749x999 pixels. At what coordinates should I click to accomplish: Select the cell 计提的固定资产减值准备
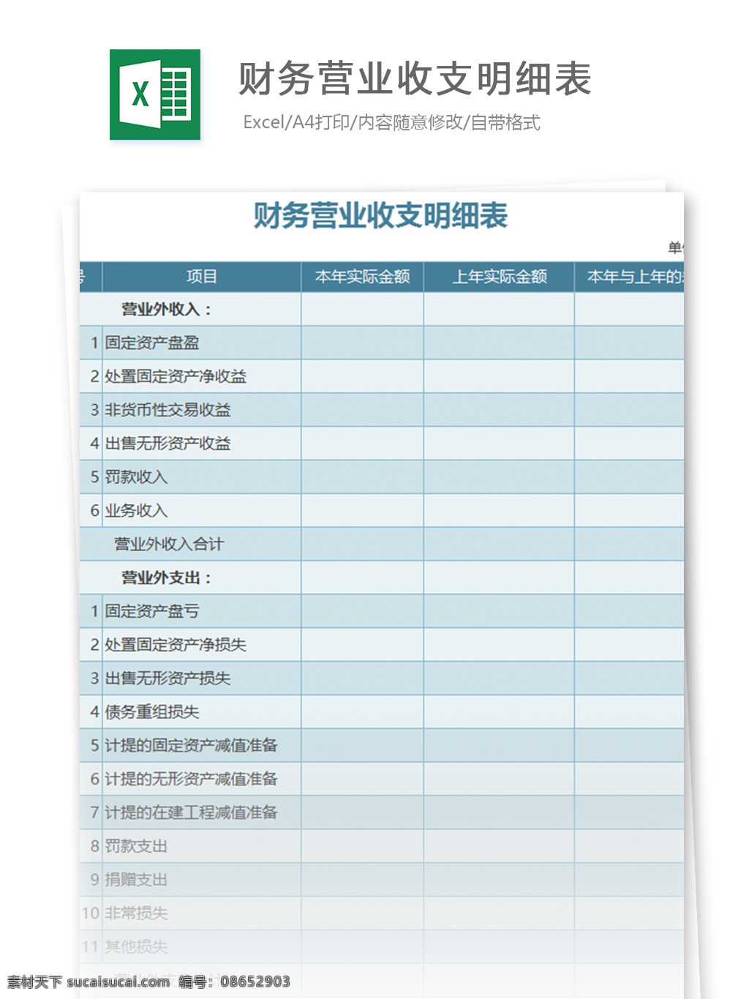click(201, 746)
